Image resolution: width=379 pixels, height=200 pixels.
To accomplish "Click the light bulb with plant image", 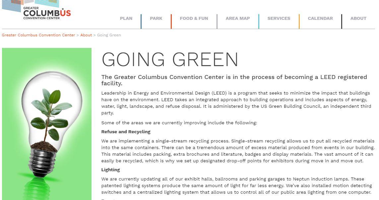I will click(47, 124).
